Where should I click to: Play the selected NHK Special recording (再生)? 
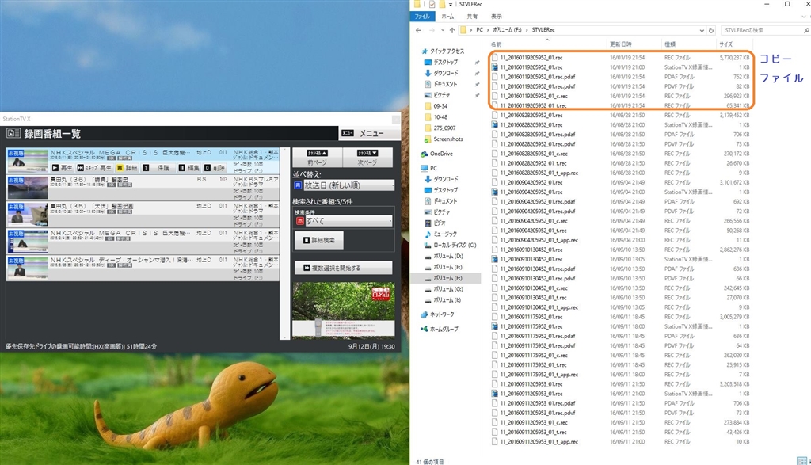pos(62,168)
